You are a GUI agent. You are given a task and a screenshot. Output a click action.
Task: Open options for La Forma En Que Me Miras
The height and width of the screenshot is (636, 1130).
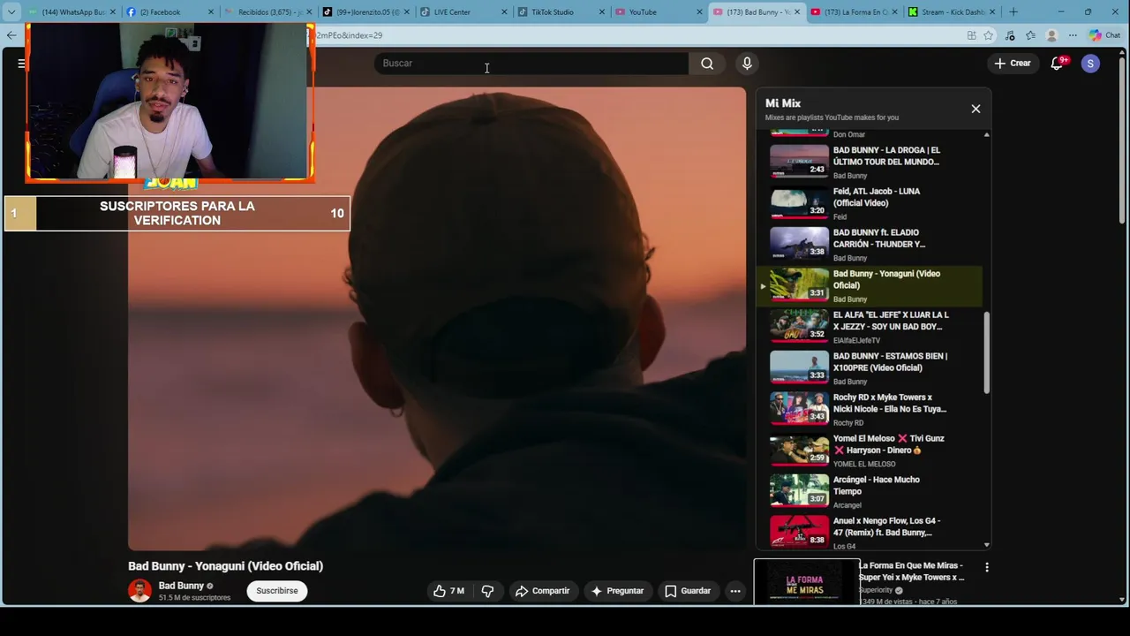coord(987,567)
